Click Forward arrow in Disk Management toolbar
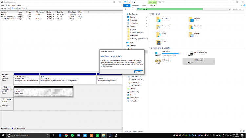Image resolution: width=246 pixels, height=138 pixels. click(5, 9)
